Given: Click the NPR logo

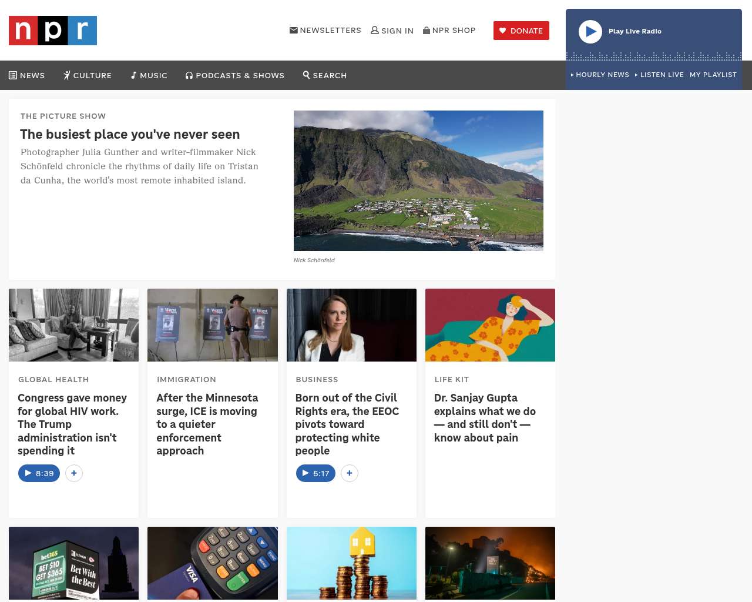Looking at the screenshot, I should pos(53,31).
